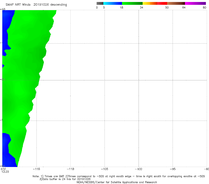
Task: Click the longitude label '-105'
Action: coord(104,169)
